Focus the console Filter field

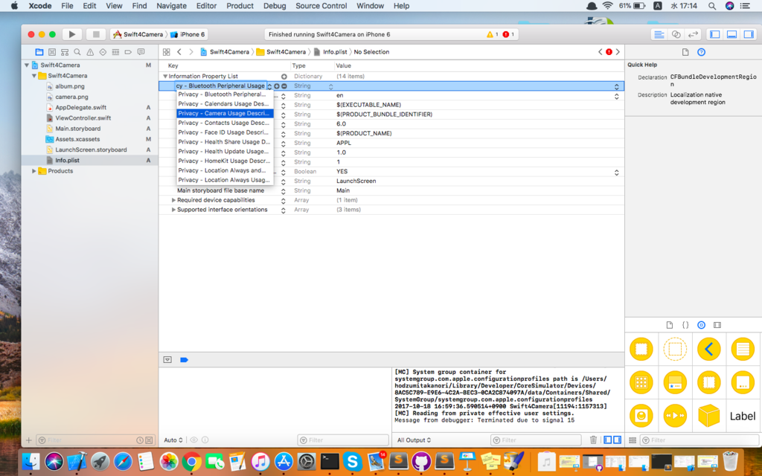click(x=536, y=440)
